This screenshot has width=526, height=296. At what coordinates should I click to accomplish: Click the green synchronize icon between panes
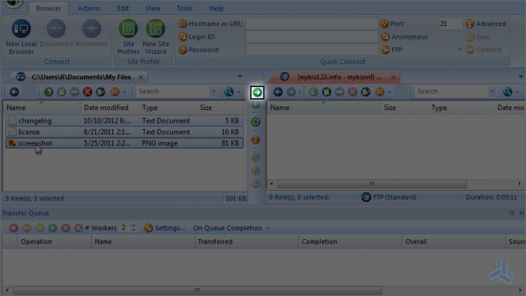255,122
